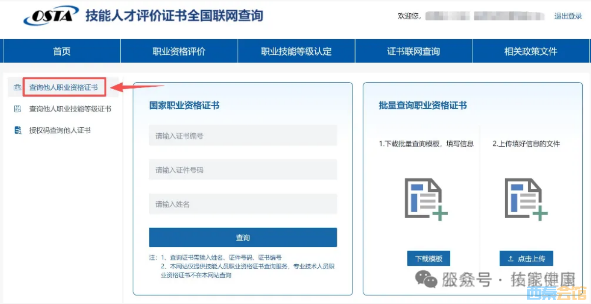Switch to 职业技能等级认定 tab
Viewport: 591px width, 304px height.
(296, 51)
